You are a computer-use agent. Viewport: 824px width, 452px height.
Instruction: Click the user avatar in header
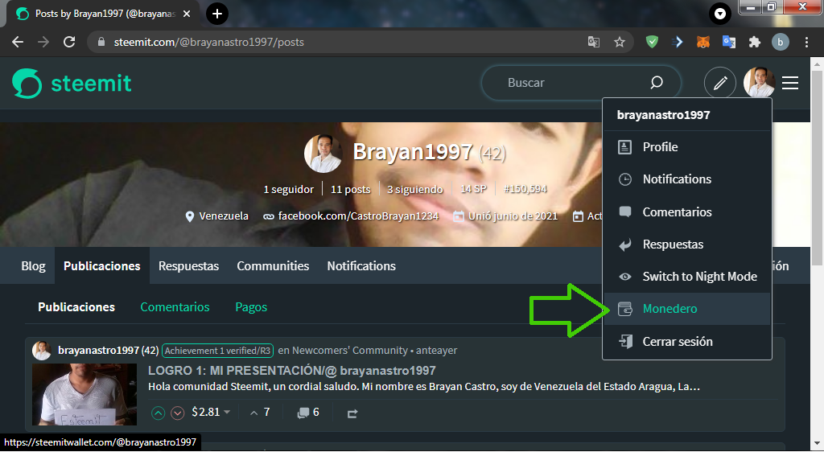tap(759, 83)
